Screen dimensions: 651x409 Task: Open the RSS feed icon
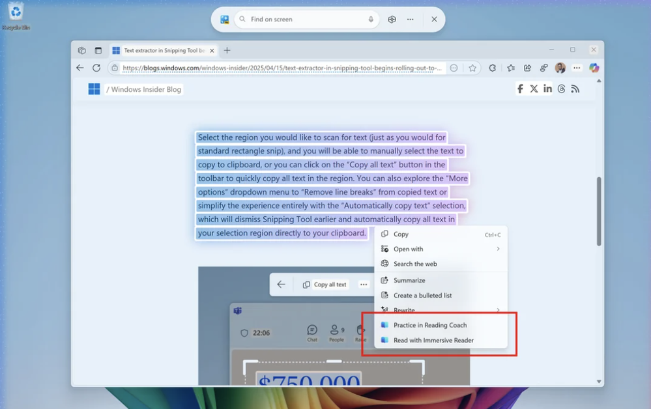[x=575, y=89]
